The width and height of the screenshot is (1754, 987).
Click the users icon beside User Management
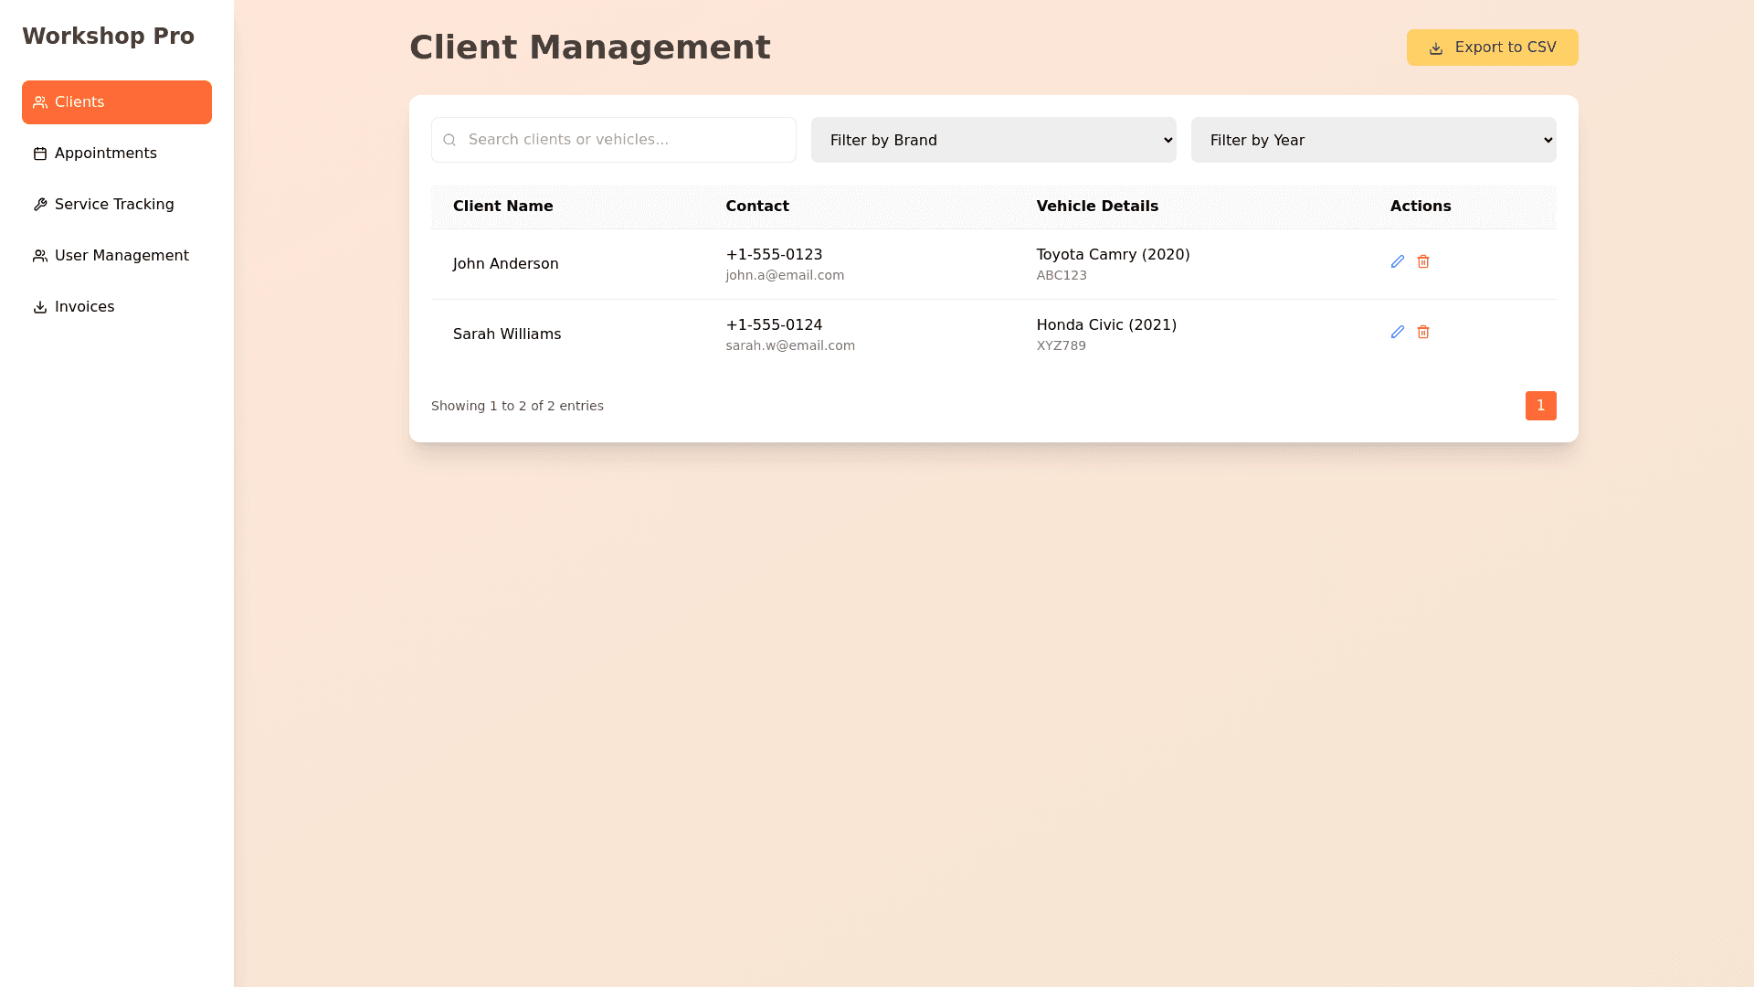(x=40, y=256)
